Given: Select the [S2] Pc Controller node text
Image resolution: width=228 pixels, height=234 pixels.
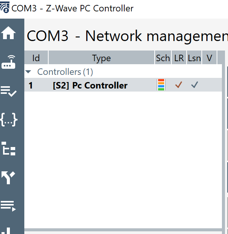Looking at the screenshot, I should point(90,85).
